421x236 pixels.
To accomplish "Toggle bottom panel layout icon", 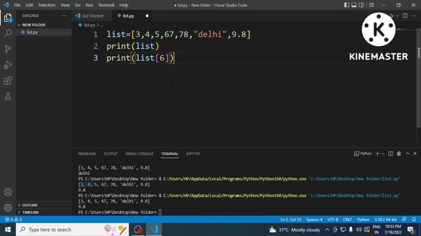I will click(x=354, y=5).
